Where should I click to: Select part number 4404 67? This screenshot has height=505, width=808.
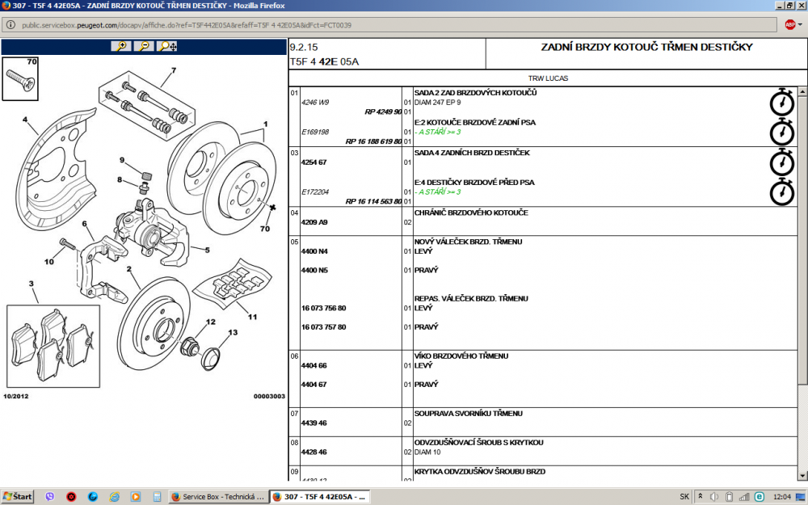[314, 385]
